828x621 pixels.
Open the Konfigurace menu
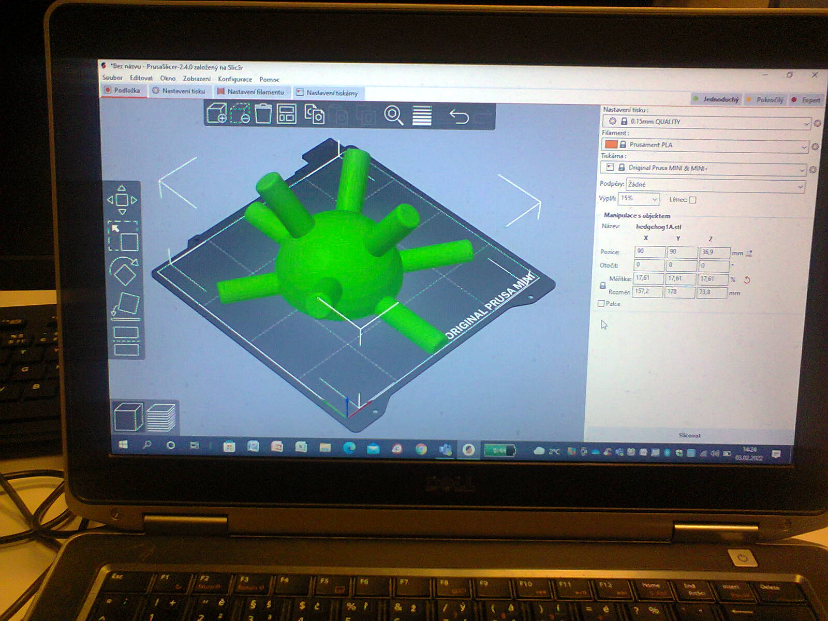pos(235,79)
